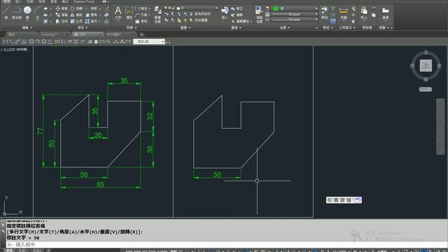The image size is (448, 252).
Task: Expand the Block panel title flyout
Action: point(236,28)
